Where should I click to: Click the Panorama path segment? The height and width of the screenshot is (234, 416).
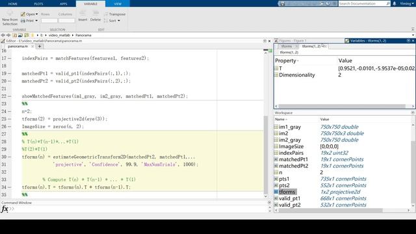pyautogui.click(x=83, y=35)
